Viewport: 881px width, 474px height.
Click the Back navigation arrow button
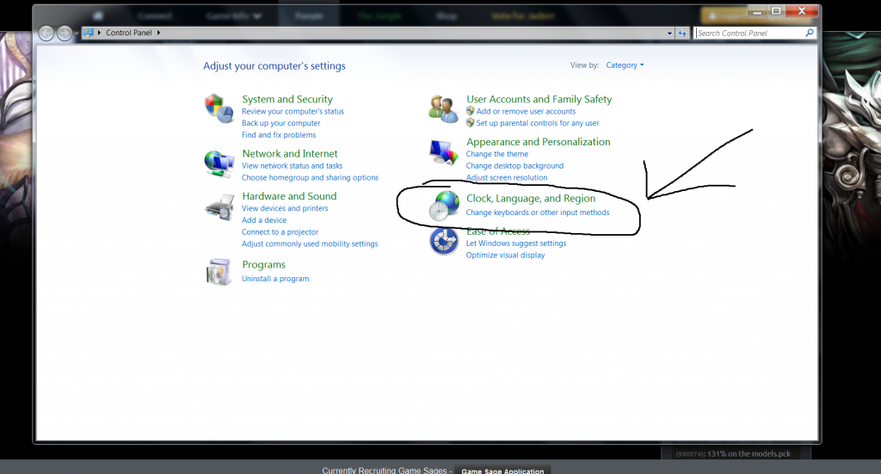click(x=46, y=34)
